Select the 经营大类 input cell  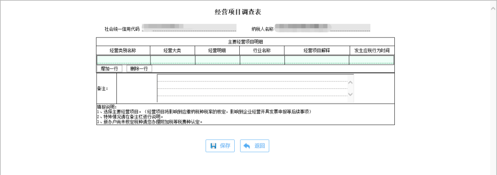point(173,60)
